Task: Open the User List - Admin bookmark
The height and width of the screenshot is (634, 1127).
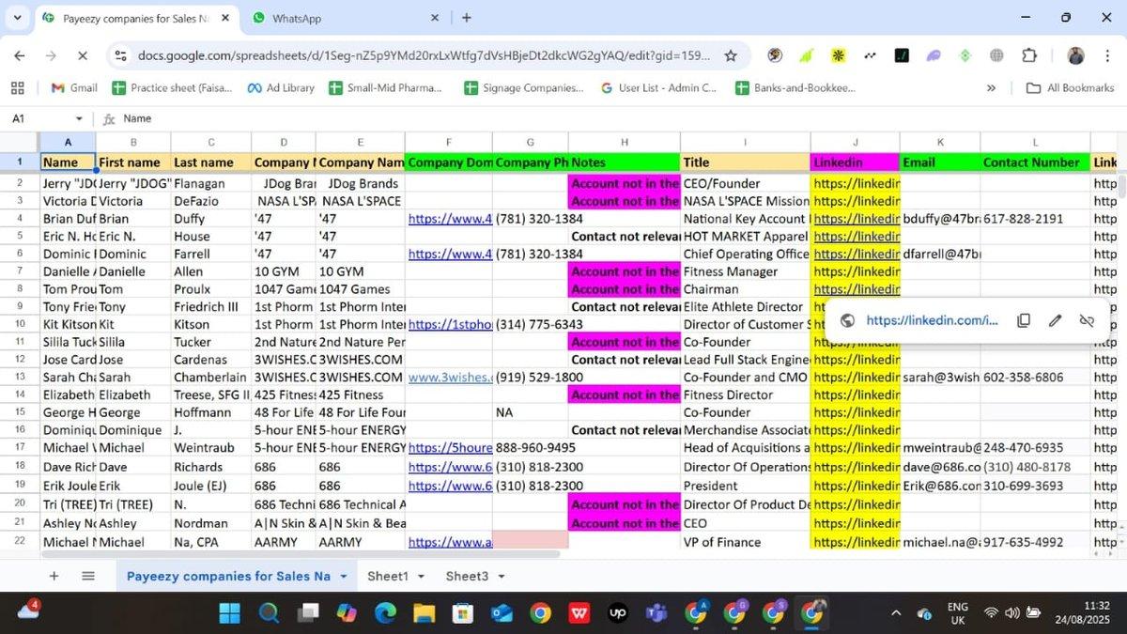Action: (x=658, y=87)
